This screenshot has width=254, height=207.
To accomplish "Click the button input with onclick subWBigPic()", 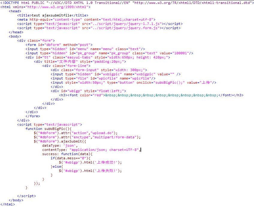I will coord(134,83).
